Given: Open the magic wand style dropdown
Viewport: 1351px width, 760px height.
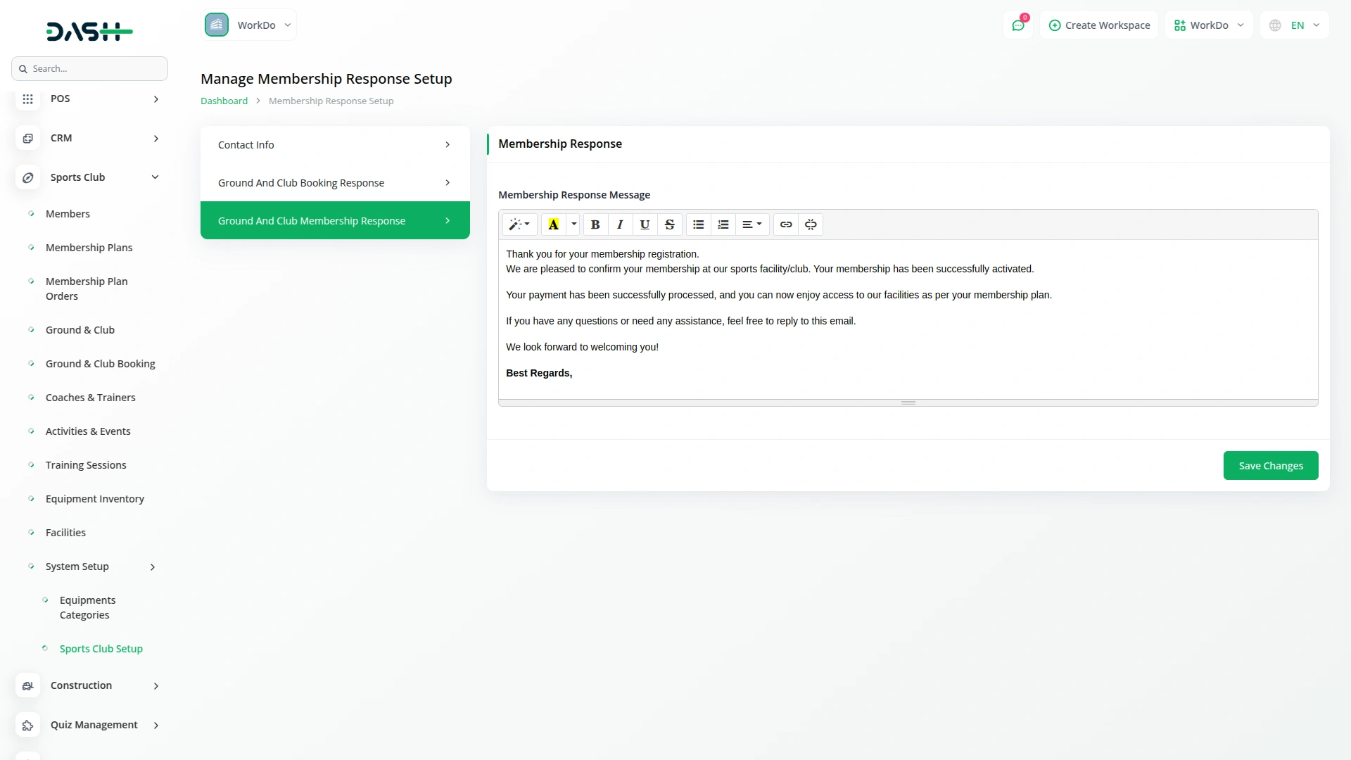Looking at the screenshot, I should pos(519,224).
